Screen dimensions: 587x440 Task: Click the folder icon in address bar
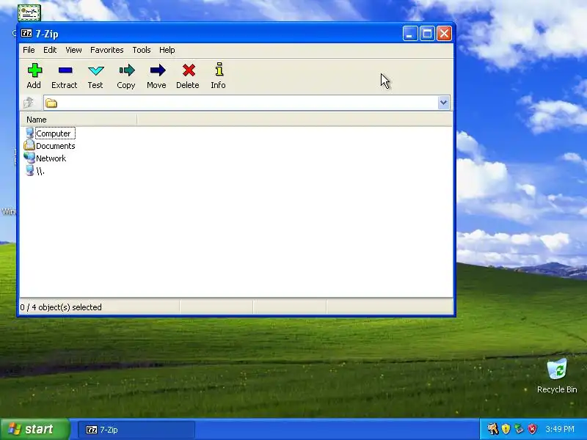point(51,103)
